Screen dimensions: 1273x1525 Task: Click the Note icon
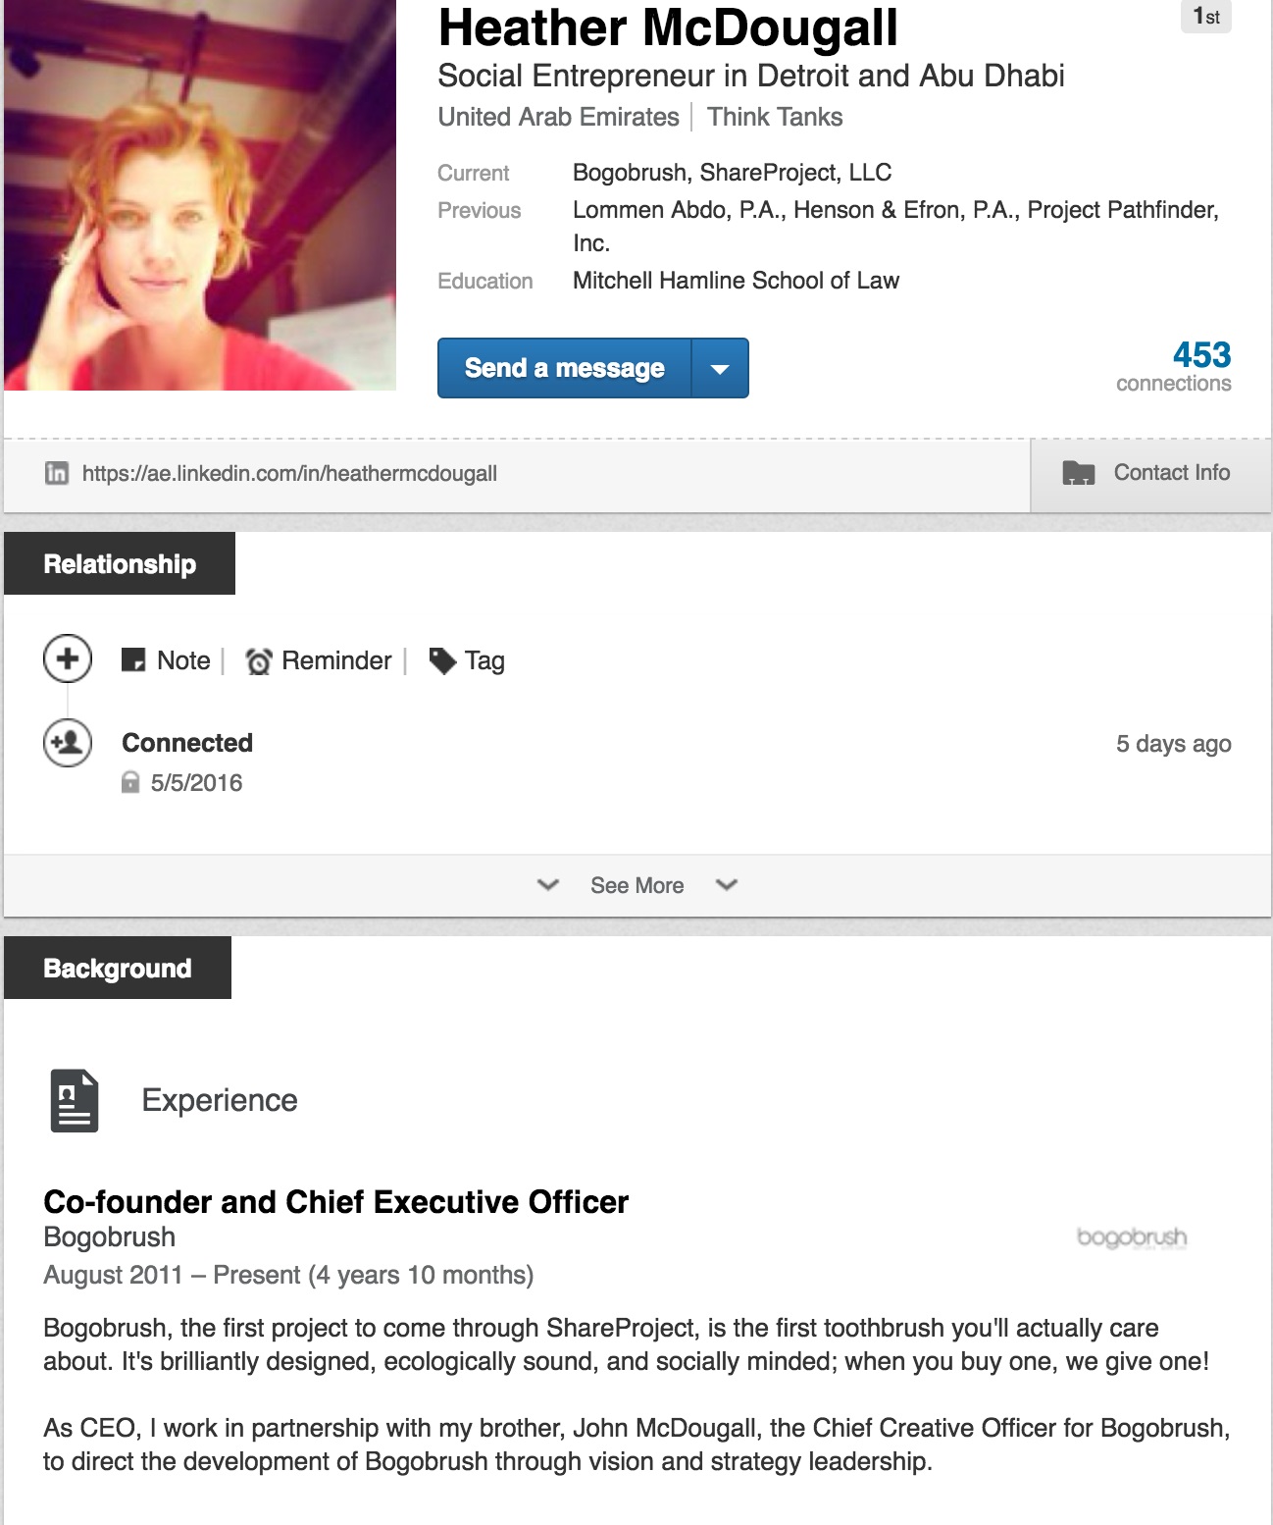pos(133,660)
